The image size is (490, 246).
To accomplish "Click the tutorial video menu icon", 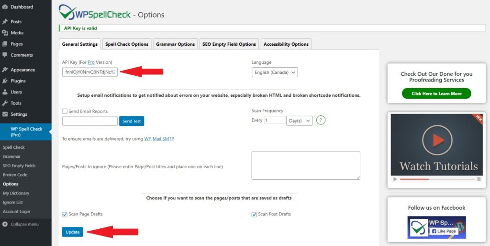I will click(x=479, y=179).
